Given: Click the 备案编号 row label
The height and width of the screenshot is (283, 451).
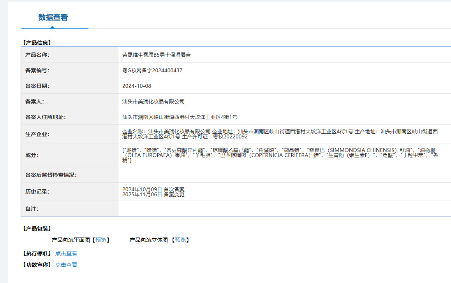Looking at the screenshot, I should (37, 70).
